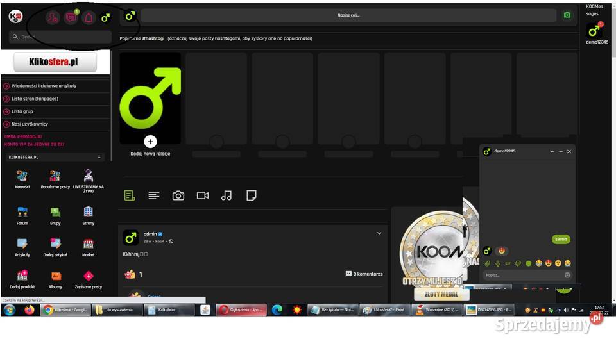Add a new story with plus button
This screenshot has width=616, height=346.
coord(150,142)
